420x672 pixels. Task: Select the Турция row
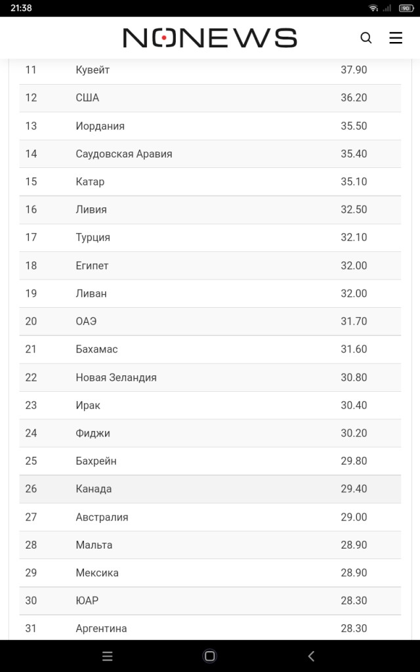(x=210, y=238)
